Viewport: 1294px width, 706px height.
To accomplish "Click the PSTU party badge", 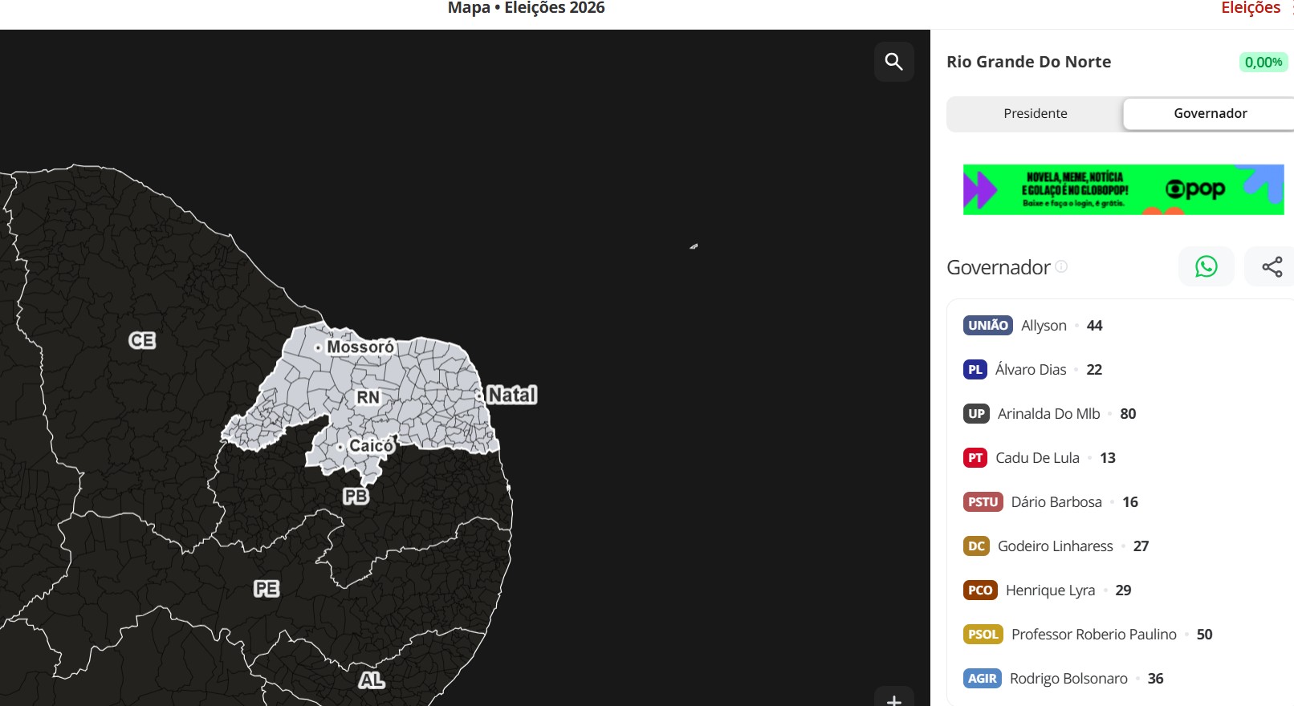I will click(x=983, y=501).
